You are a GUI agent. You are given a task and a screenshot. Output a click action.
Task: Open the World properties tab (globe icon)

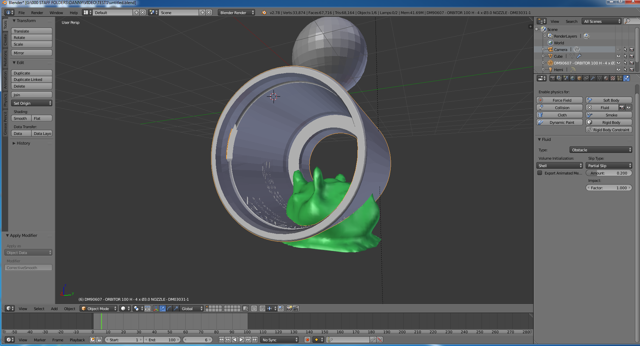[x=573, y=78]
